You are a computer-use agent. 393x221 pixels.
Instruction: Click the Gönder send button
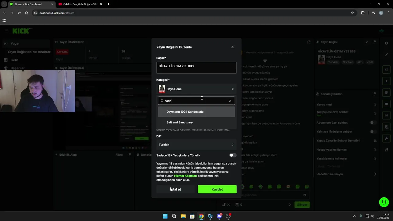[302, 204]
